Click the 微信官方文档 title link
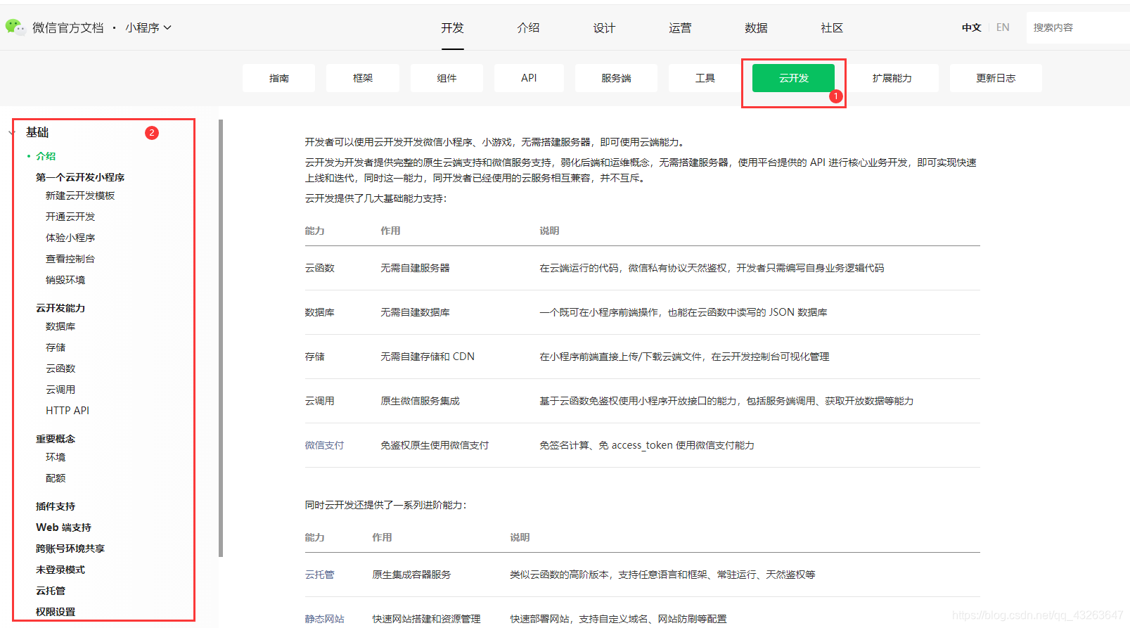Screen dimensions: 1130x628 pyautogui.click(x=68, y=27)
